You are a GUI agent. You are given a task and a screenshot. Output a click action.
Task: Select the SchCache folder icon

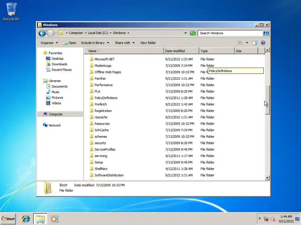[x=91, y=130]
